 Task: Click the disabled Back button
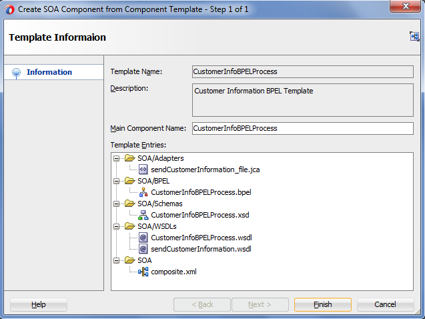pos(202,304)
